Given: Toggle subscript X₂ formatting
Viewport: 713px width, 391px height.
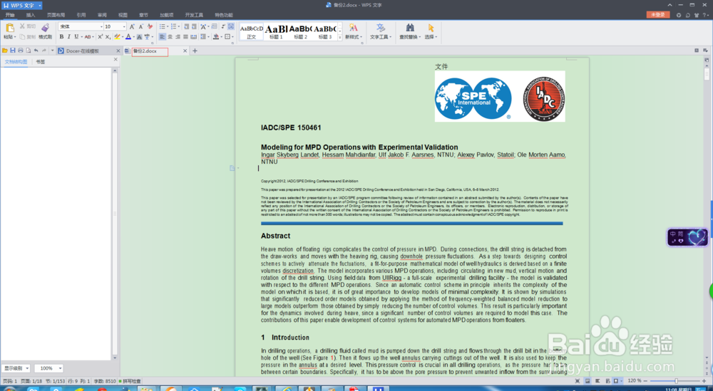Looking at the screenshot, I should (108, 37).
